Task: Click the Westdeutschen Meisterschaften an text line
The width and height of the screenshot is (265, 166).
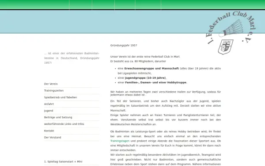Action: (133, 124)
